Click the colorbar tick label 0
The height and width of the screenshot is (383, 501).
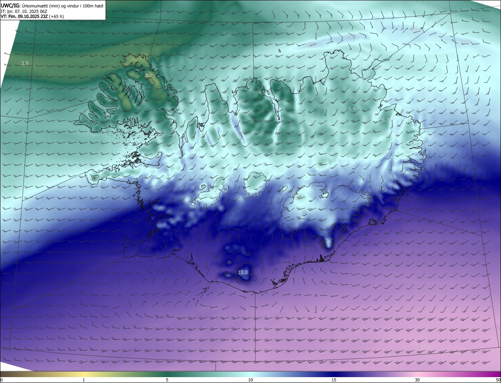(2, 380)
